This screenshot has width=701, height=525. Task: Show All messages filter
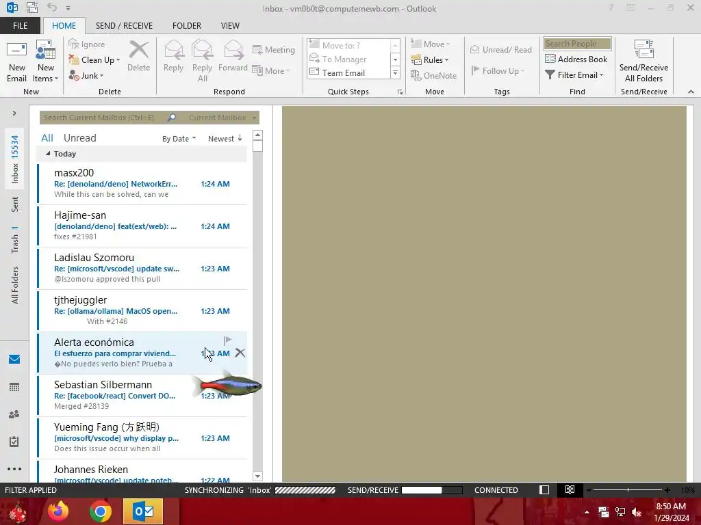click(x=47, y=138)
